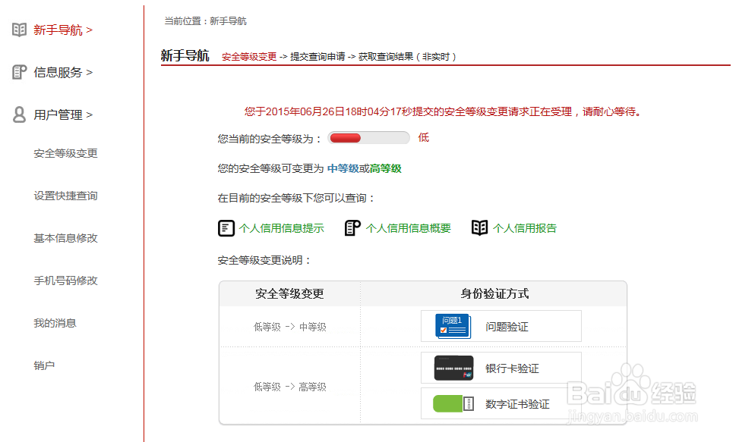Collapse the 用户管理 sidebar section
The image size is (739, 442).
tap(63, 114)
